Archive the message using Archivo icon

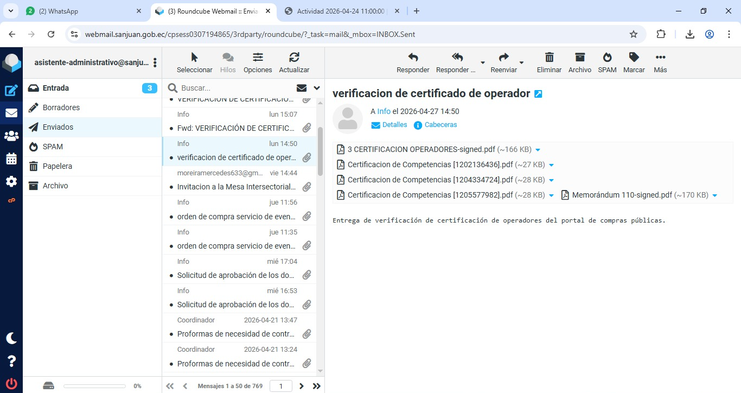579,58
